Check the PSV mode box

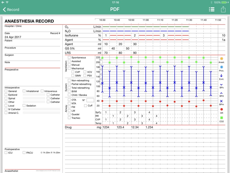[85, 75]
